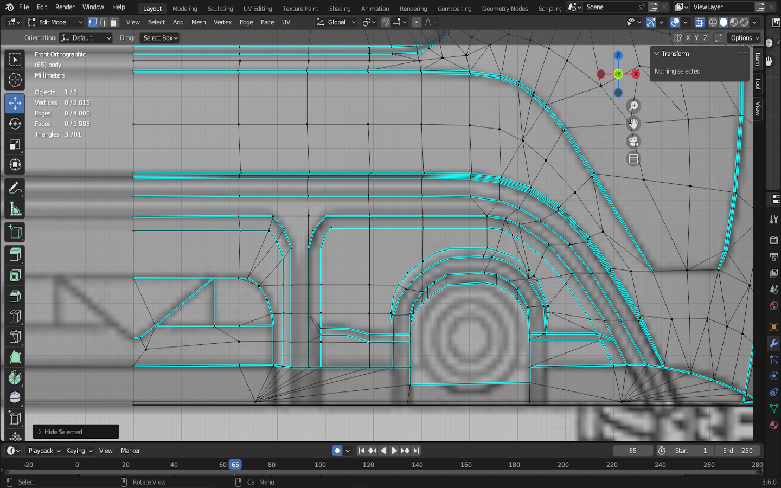The height and width of the screenshot is (488, 781).
Task: Pick the Inset Faces tool
Action: (15, 275)
